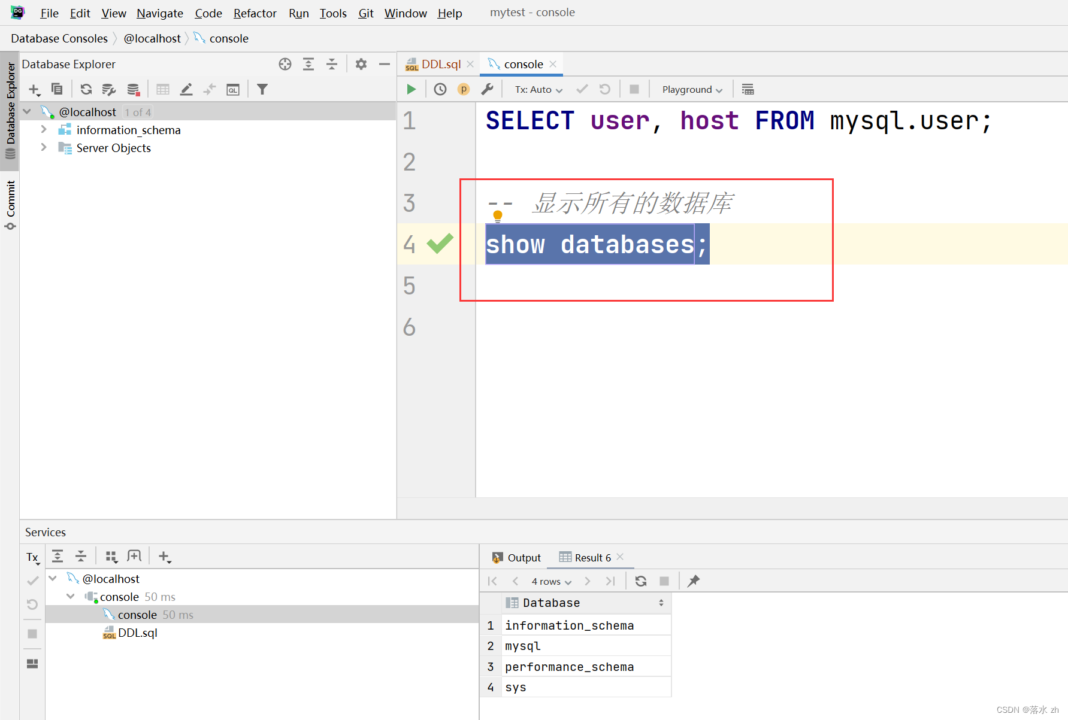Open query history clock icon
This screenshot has height=720, width=1068.
[x=440, y=89]
